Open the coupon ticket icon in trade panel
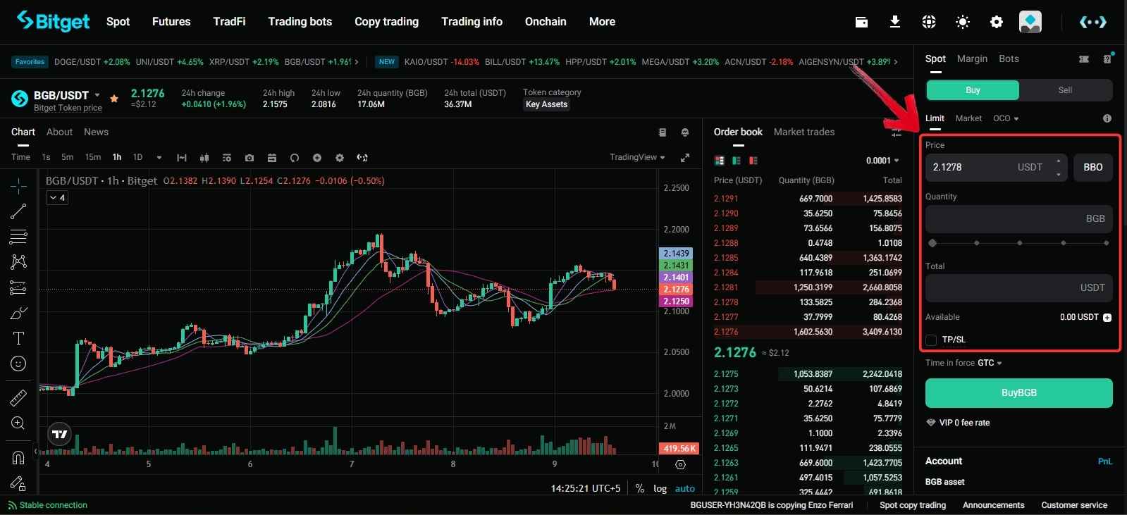Image resolution: width=1127 pixels, height=515 pixels. [x=1084, y=59]
